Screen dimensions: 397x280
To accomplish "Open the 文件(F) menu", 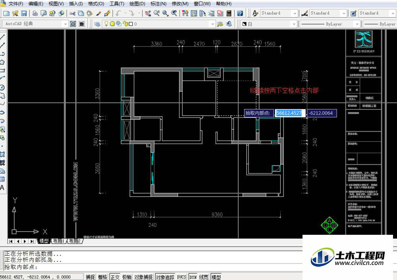I will [16, 4].
